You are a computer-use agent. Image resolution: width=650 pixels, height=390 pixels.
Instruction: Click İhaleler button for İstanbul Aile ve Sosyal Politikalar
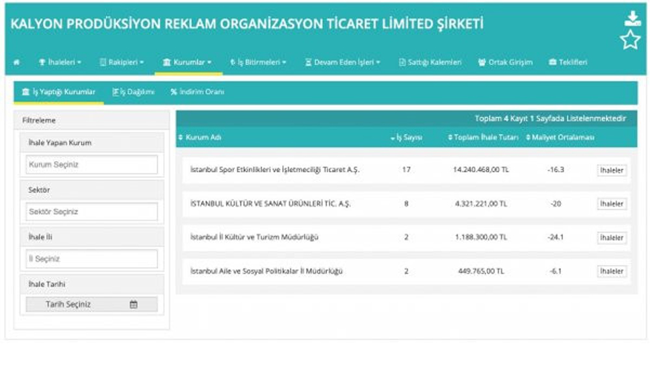(612, 271)
